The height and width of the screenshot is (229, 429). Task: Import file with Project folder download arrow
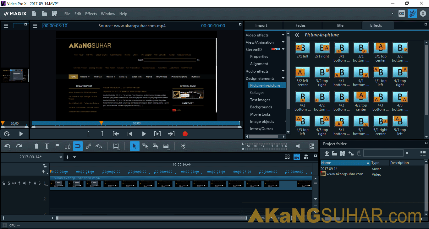coord(327,153)
